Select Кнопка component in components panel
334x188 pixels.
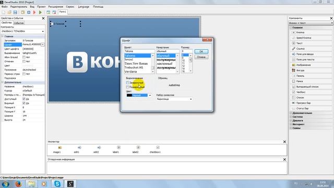pos(311,32)
